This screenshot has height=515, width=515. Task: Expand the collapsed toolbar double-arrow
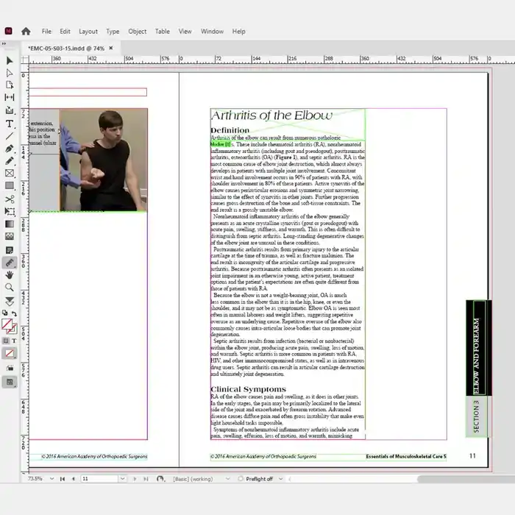(4, 43)
